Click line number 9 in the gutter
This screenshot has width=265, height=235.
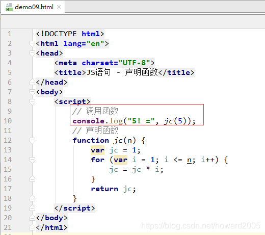click(x=10, y=111)
